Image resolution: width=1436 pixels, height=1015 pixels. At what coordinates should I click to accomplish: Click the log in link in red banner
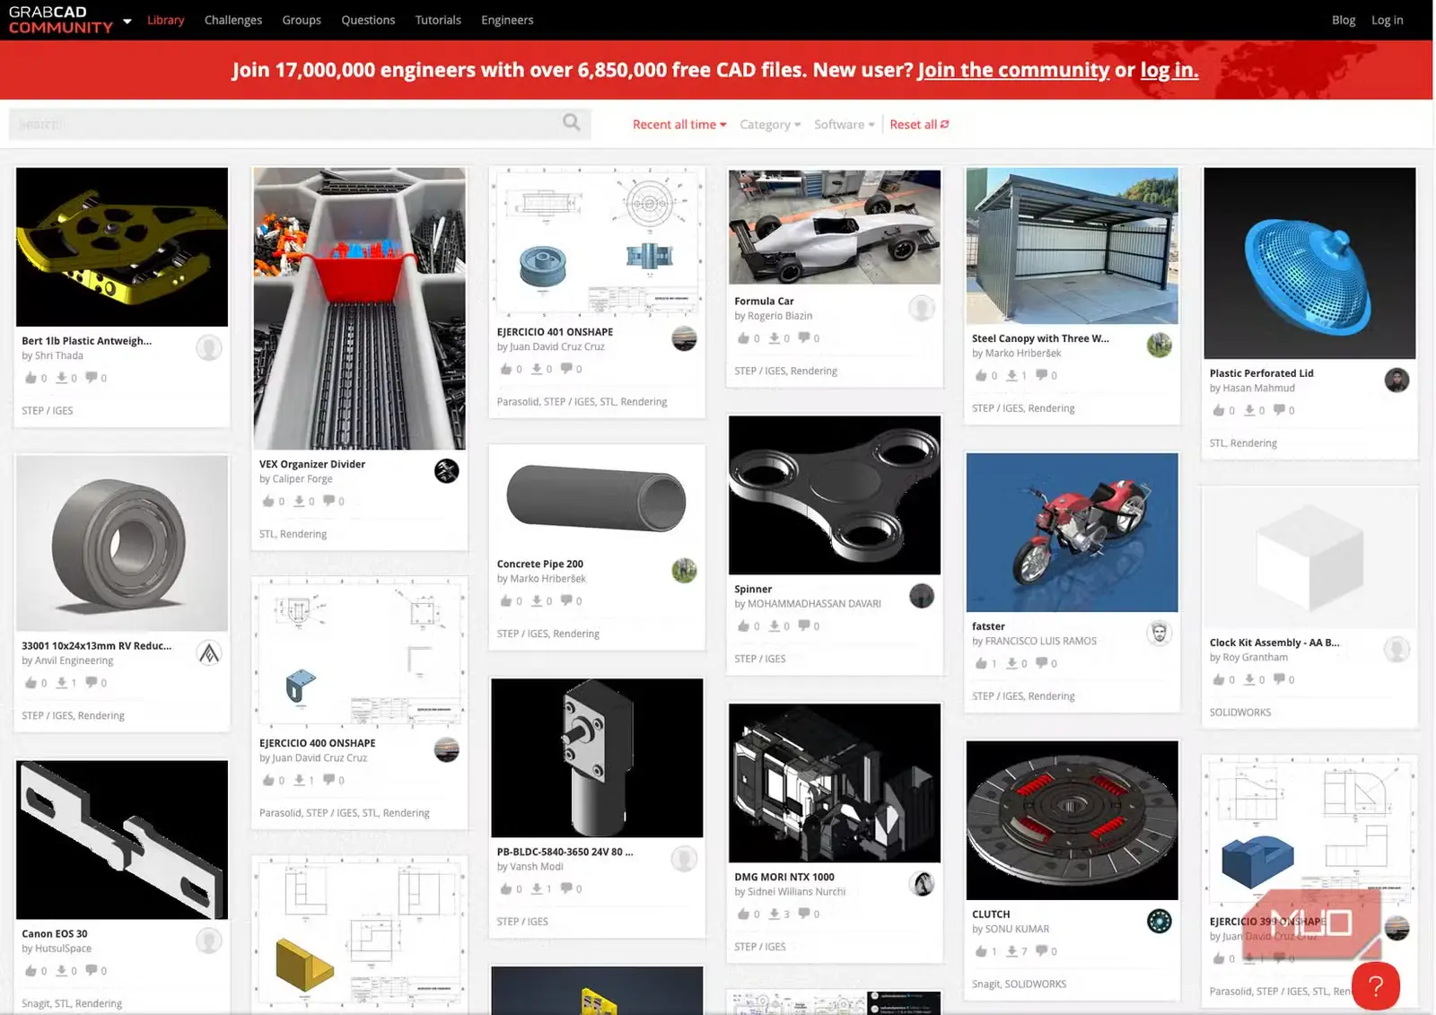[x=1169, y=70]
